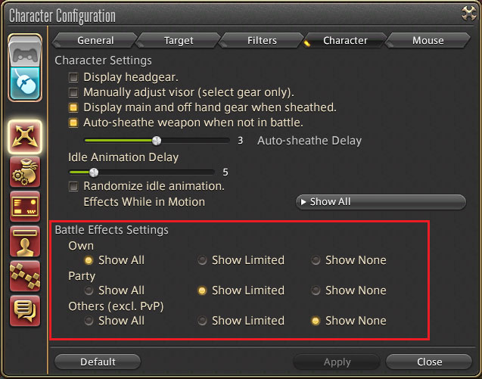Image resolution: width=482 pixels, height=379 pixels.
Task: Open Effects While in Motion dropdown
Action: point(381,202)
